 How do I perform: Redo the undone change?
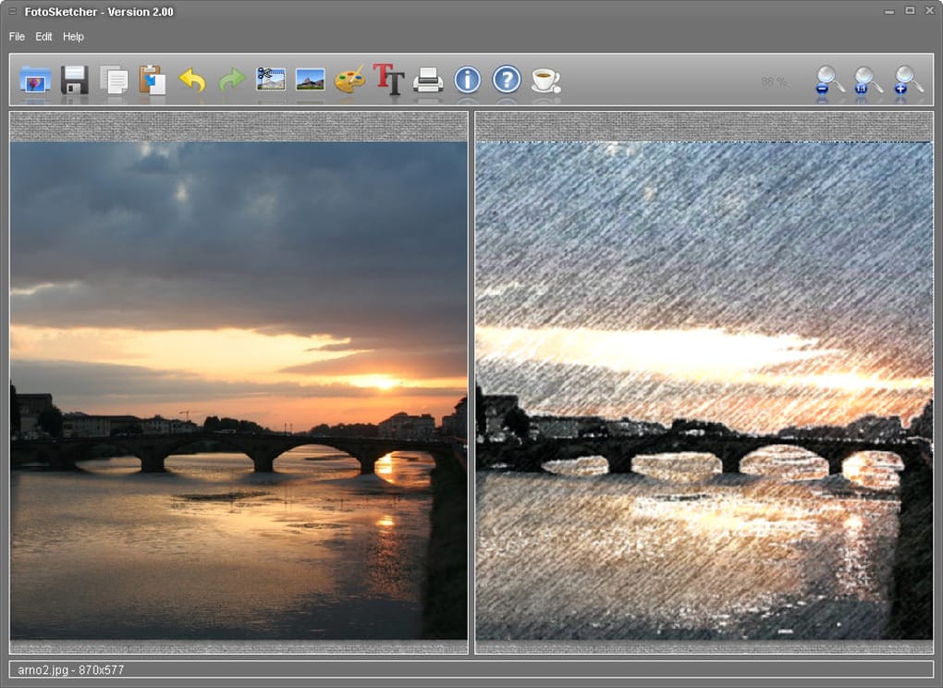pos(231,80)
